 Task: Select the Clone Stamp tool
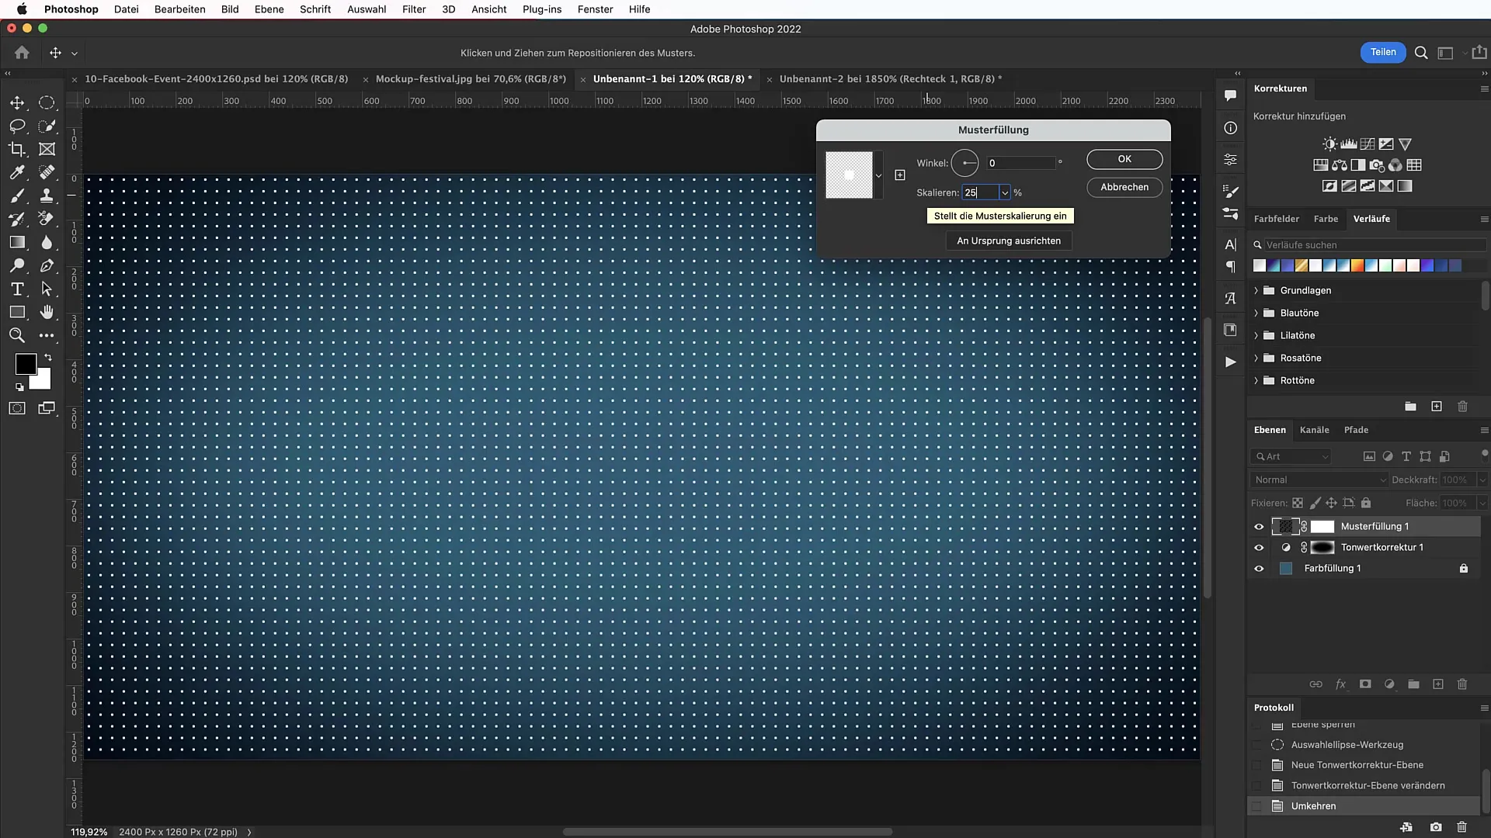(x=47, y=195)
